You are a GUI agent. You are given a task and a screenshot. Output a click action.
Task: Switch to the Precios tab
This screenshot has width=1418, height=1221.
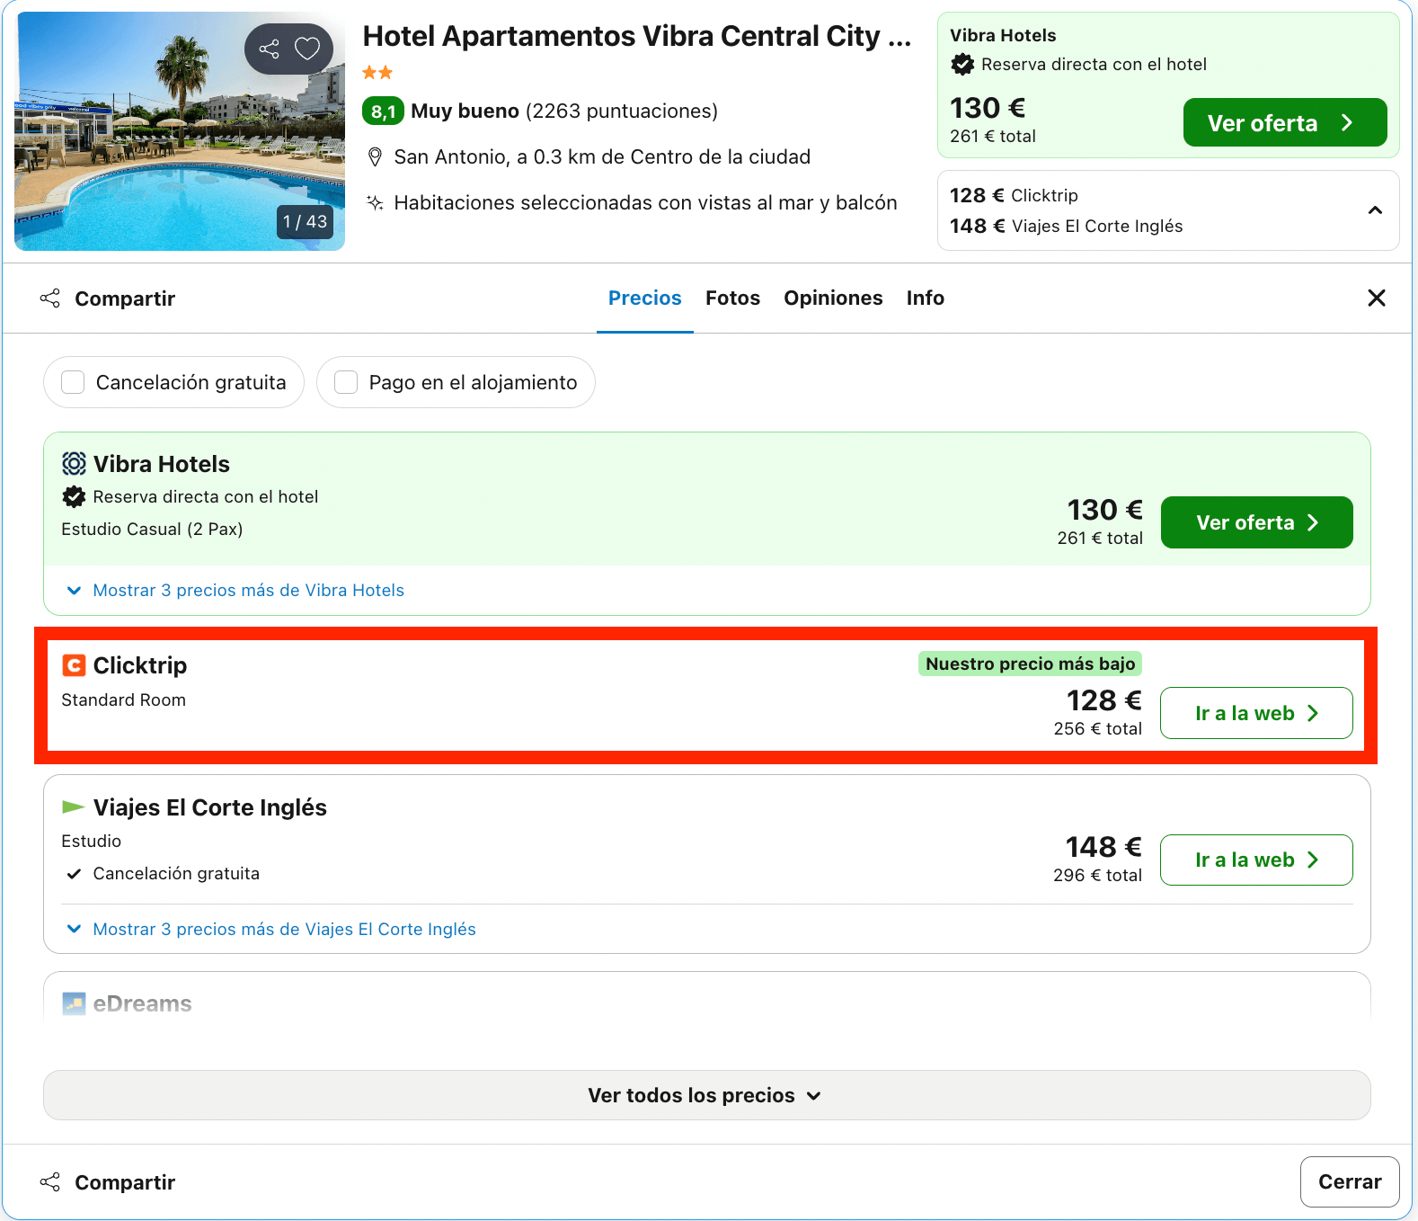click(x=645, y=299)
